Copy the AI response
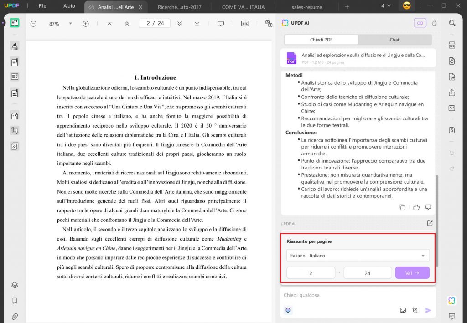The image size is (467, 323). pyautogui.click(x=402, y=207)
